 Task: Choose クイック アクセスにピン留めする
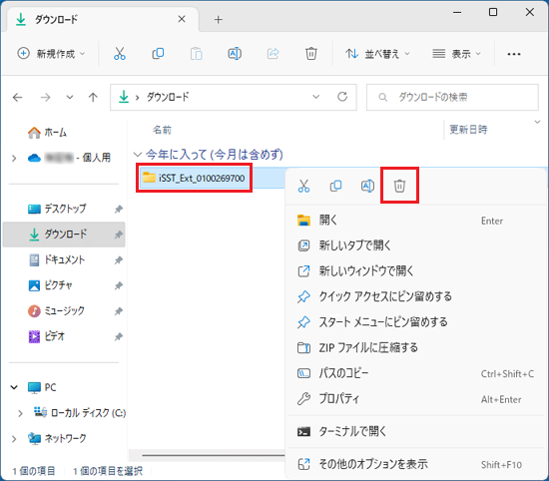(x=416, y=296)
